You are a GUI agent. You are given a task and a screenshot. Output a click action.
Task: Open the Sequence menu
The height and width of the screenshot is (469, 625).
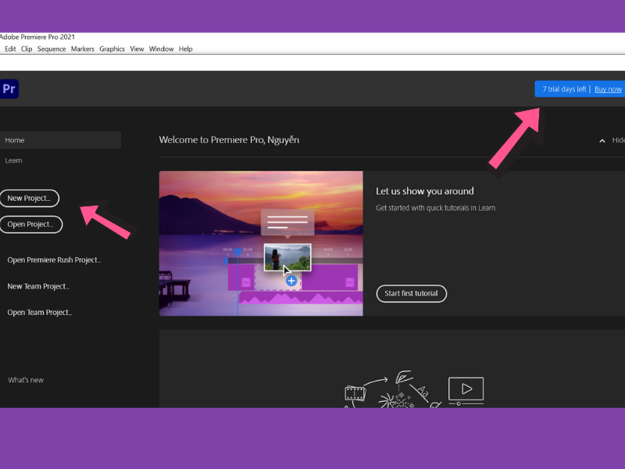(x=51, y=48)
